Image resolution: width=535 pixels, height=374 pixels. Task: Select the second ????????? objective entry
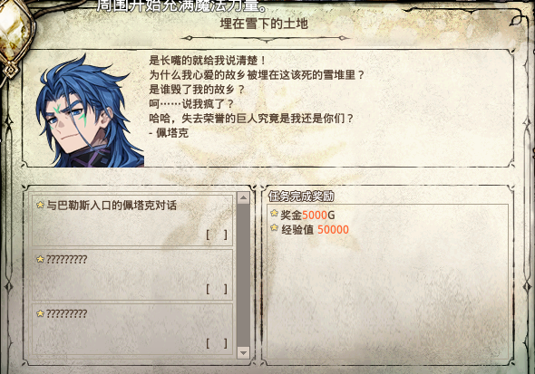coord(132,275)
